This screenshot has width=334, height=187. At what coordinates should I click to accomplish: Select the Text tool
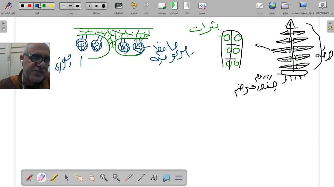point(154,178)
